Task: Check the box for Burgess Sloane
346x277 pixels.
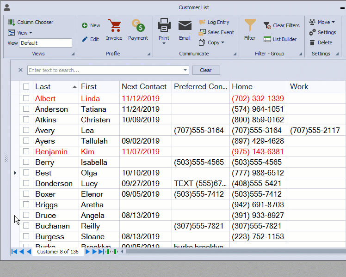Action: [26, 236]
